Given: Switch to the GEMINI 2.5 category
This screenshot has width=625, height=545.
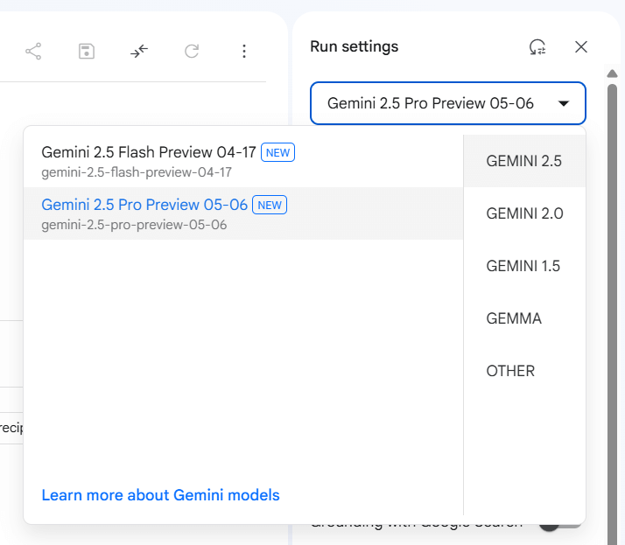Looking at the screenshot, I should (524, 161).
